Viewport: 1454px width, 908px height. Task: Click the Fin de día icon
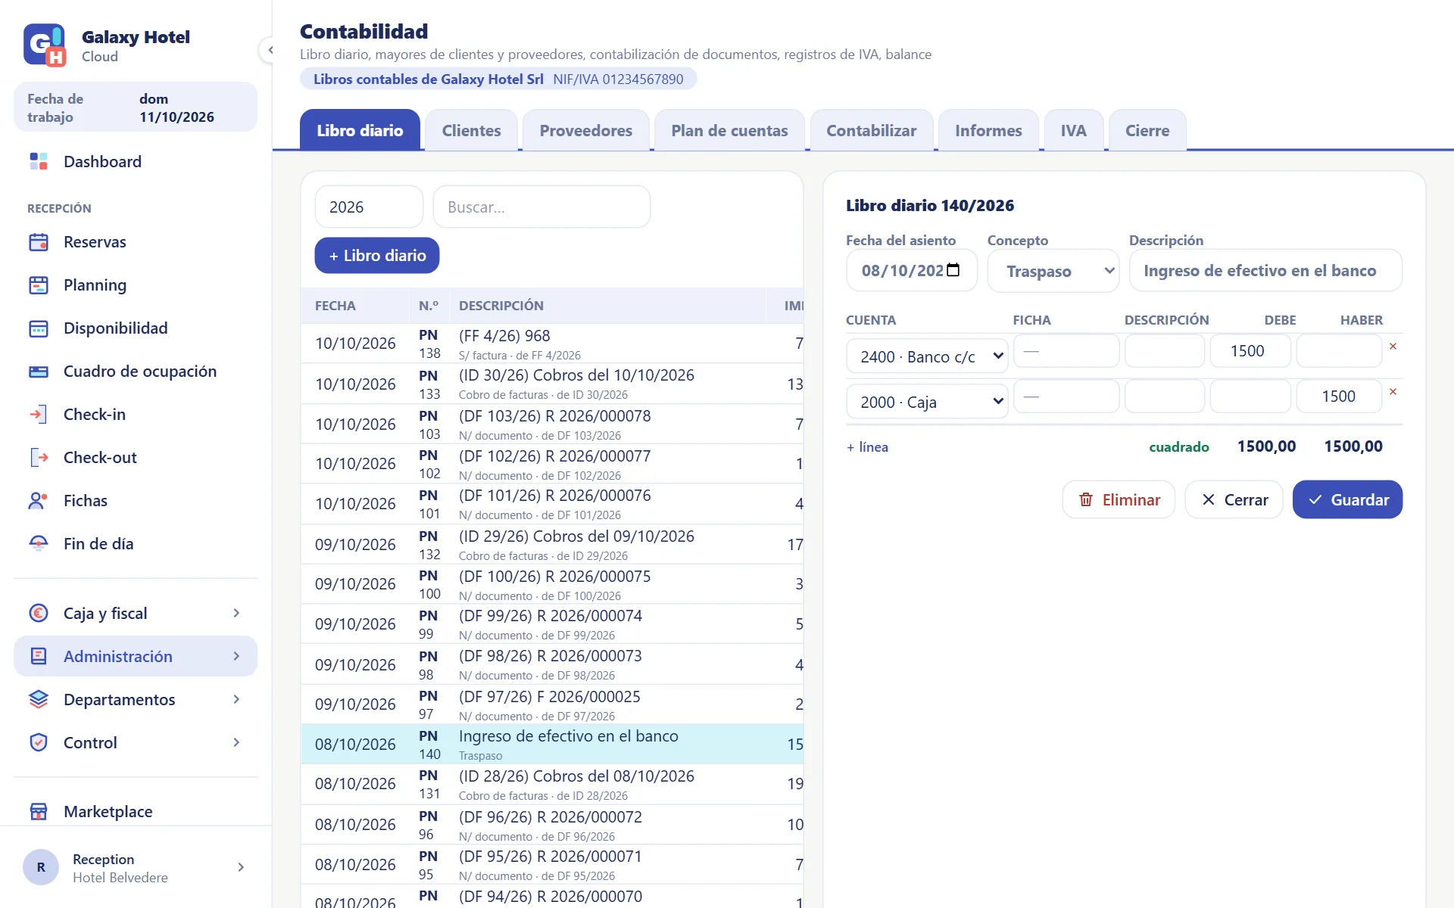(39, 544)
